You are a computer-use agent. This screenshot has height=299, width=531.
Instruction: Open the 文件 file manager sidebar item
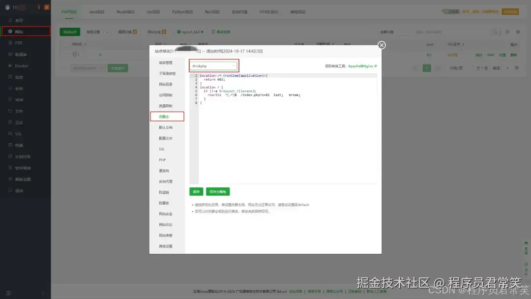20,111
